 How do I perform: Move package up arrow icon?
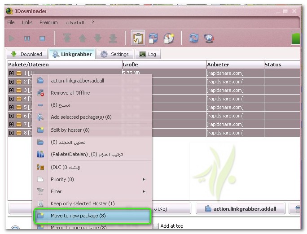(83, 38)
